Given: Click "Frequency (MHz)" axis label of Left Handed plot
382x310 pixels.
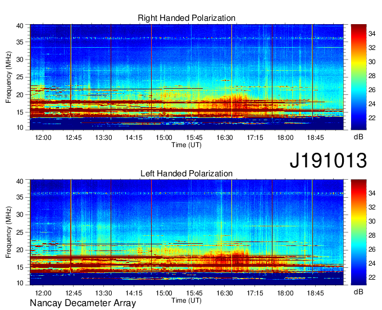Looking at the screenshot, I should point(8,233).
